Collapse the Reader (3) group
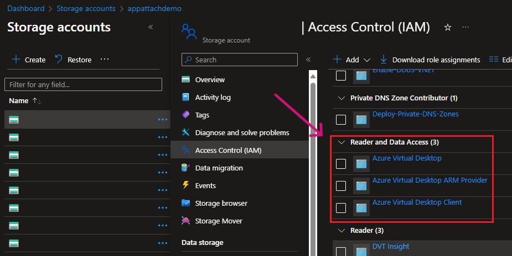The height and width of the screenshot is (256, 512). point(342,230)
